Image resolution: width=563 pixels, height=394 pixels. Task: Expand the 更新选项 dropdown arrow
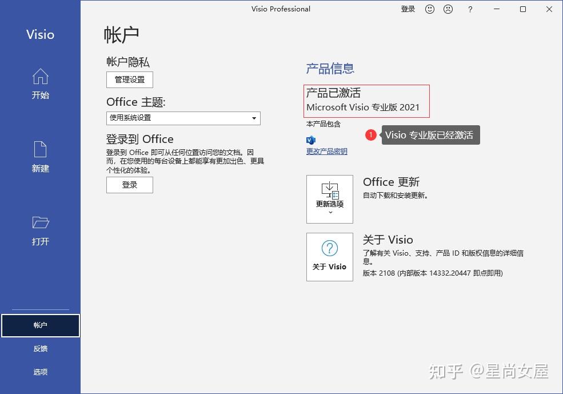tap(330, 212)
